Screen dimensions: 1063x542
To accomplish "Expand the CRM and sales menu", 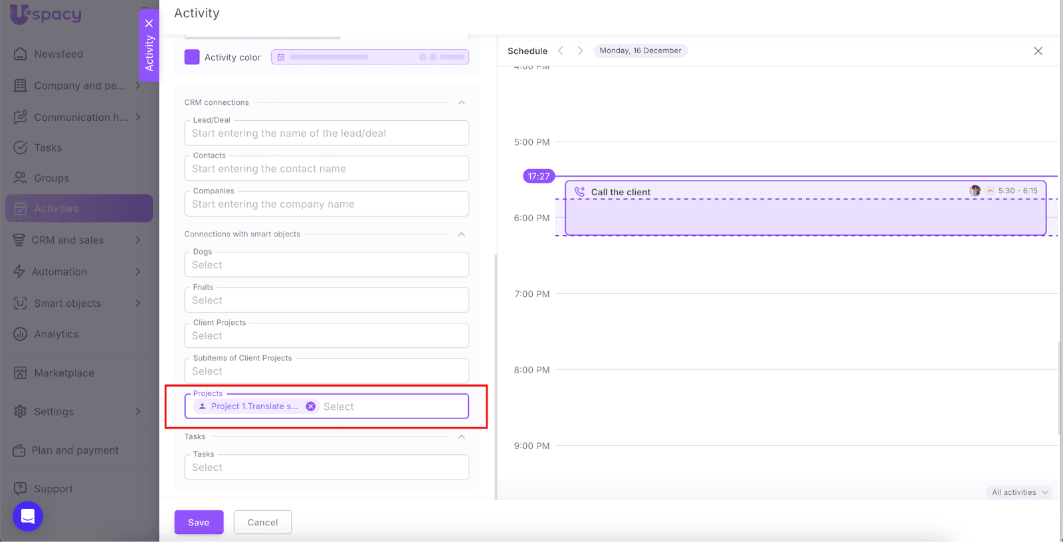I will [x=138, y=240].
